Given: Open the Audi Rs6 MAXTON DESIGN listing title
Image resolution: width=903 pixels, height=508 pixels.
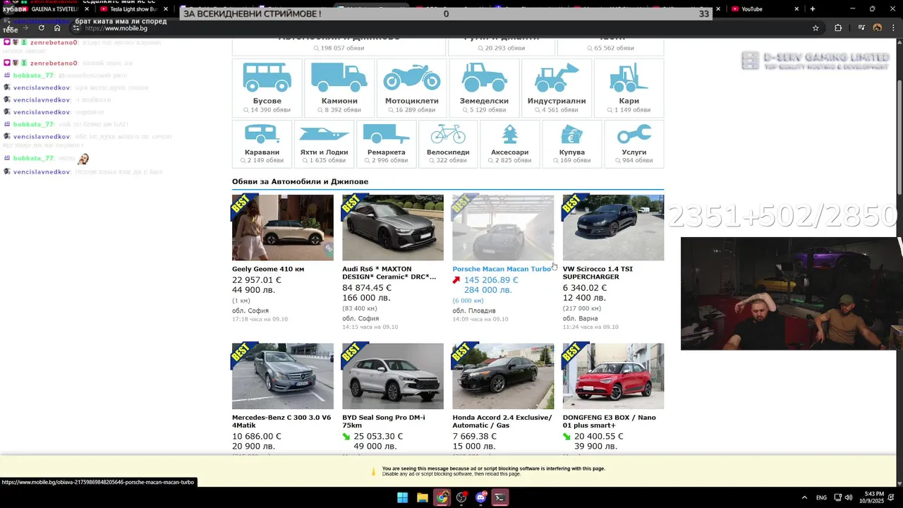Looking at the screenshot, I should pyautogui.click(x=389, y=273).
